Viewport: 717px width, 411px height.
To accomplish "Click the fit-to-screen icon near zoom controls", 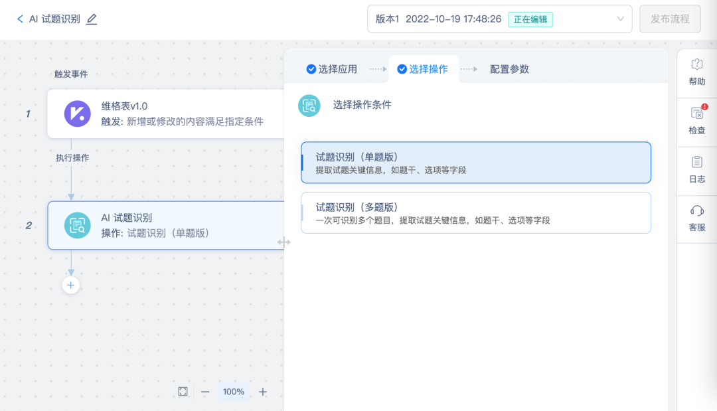I will [183, 392].
